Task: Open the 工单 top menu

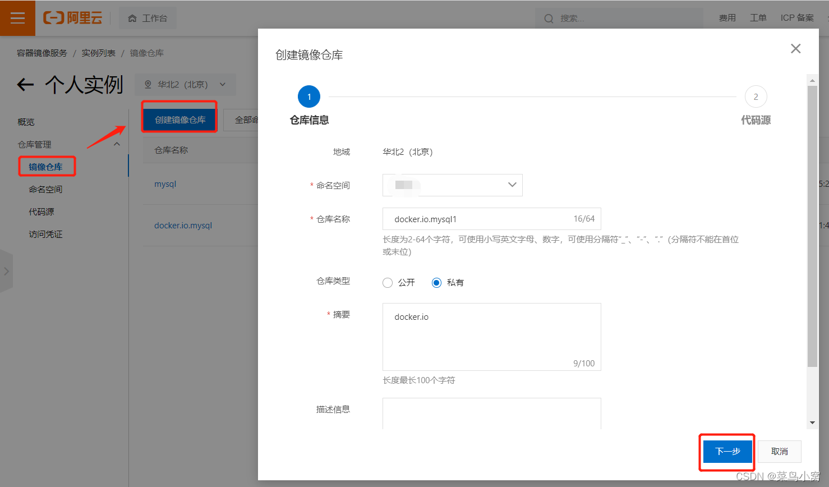Action: coord(758,18)
